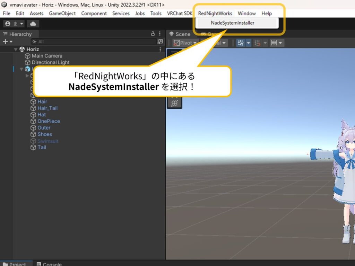Click the snap increment ruler icon
Screen dimensions: 355x266
(274, 43)
